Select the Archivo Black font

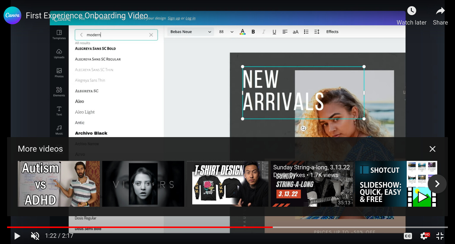pyautogui.click(x=91, y=133)
